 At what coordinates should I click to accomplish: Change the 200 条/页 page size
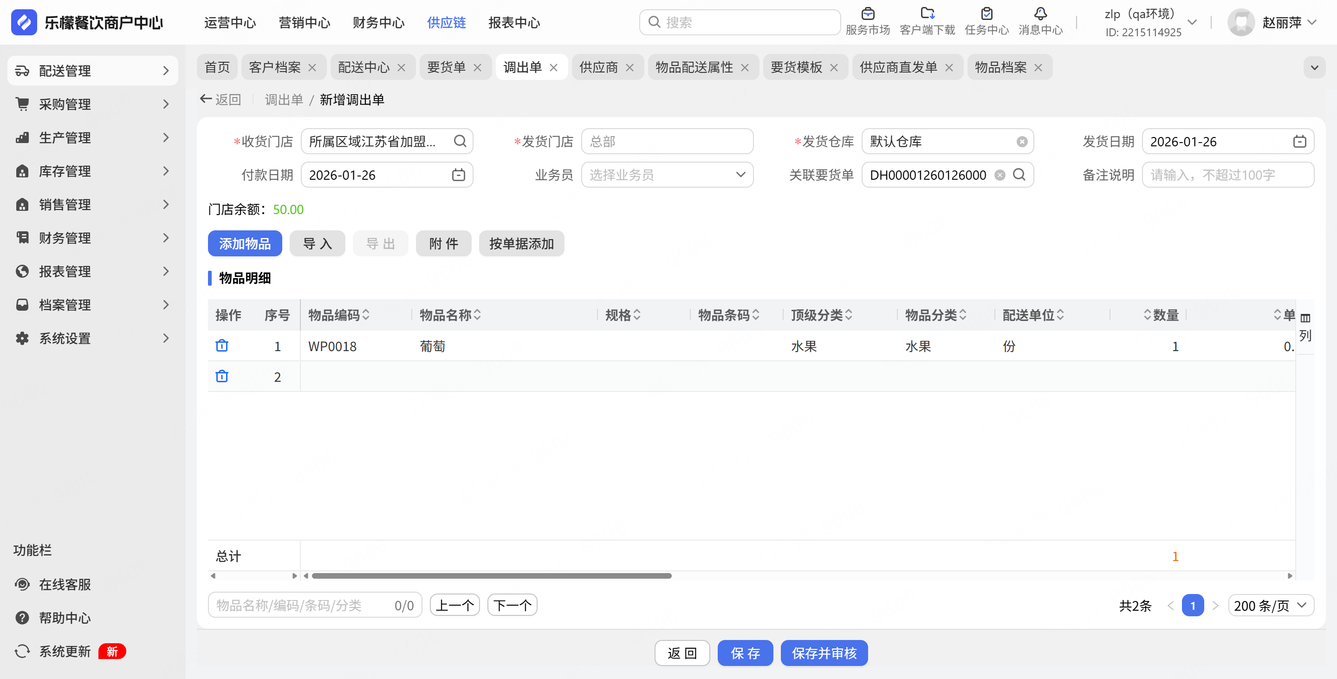tap(1270, 606)
